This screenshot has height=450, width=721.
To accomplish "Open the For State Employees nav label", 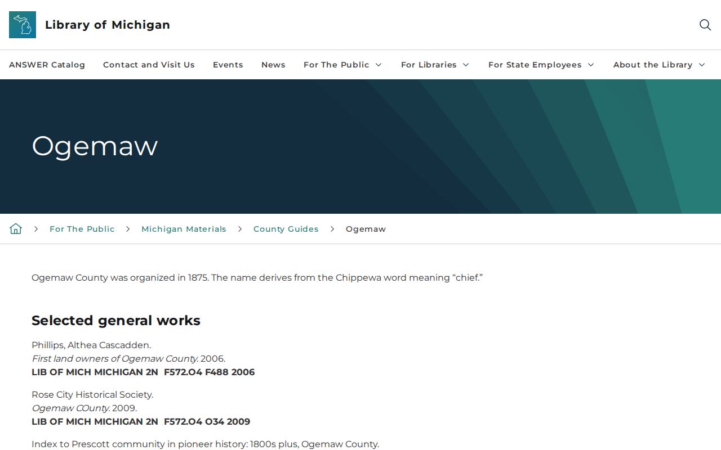I will pyautogui.click(x=535, y=65).
